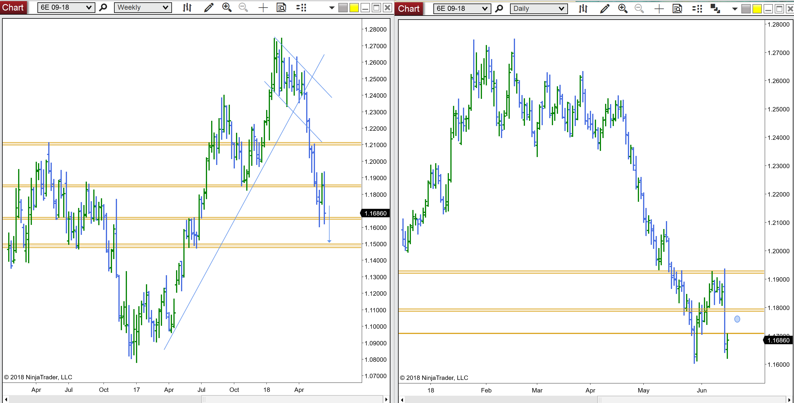Click the "Feb" date label on Daily chart

pos(486,390)
